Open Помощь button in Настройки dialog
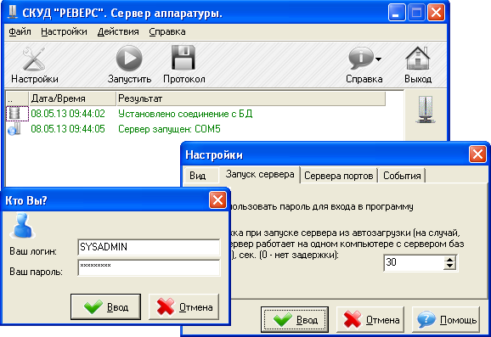Screen dimensions: 491x337 point(446,319)
